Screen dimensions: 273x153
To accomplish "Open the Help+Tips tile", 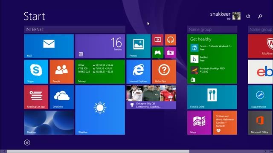I will pyautogui.click(x=164, y=72).
